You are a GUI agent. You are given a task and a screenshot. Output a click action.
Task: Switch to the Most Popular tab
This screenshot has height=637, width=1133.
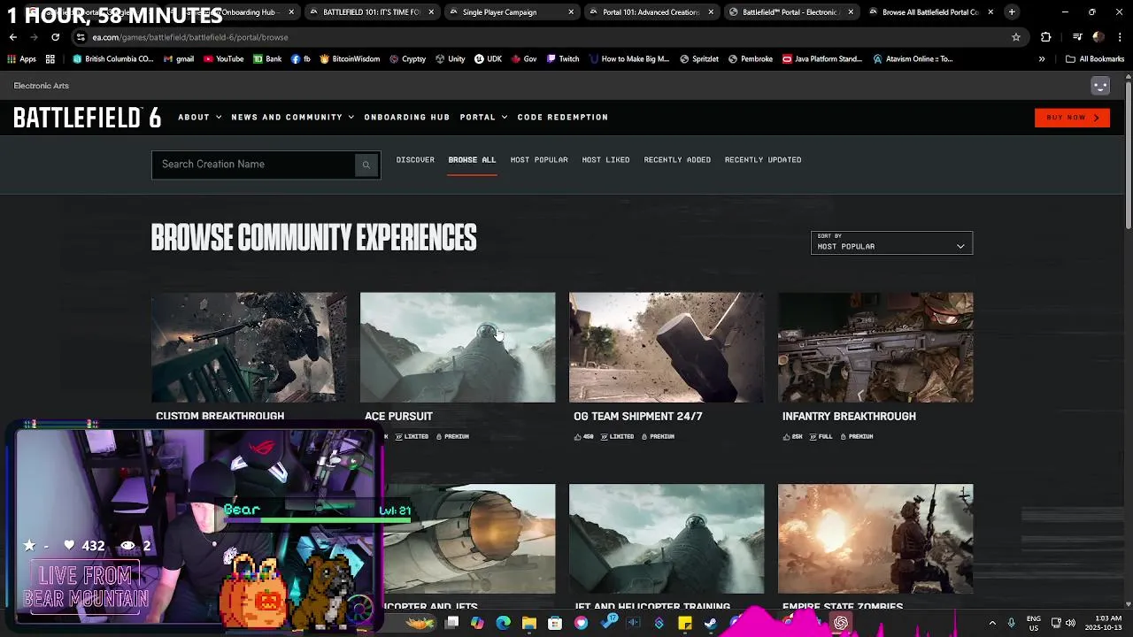pyautogui.click(x=539, y=160)
